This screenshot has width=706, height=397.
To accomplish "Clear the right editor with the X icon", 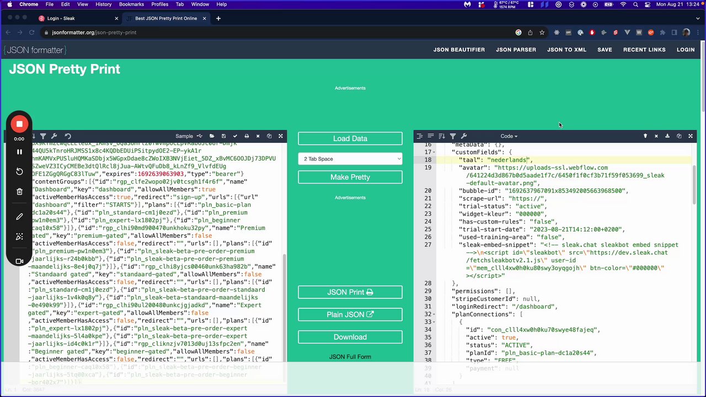I will pos(656,136).
